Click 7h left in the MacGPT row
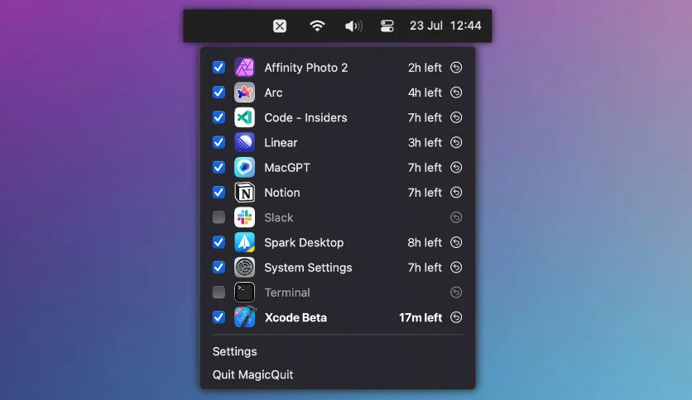Viewport: 692px width, 400px height. click(425, 168)
